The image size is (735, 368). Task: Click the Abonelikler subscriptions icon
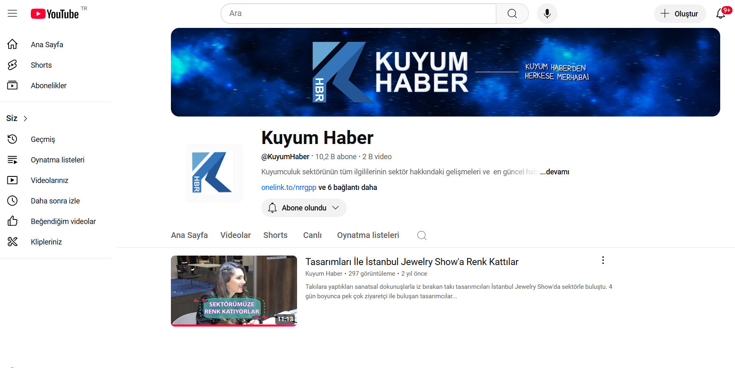pyautogui.click(x=12, y=85)
